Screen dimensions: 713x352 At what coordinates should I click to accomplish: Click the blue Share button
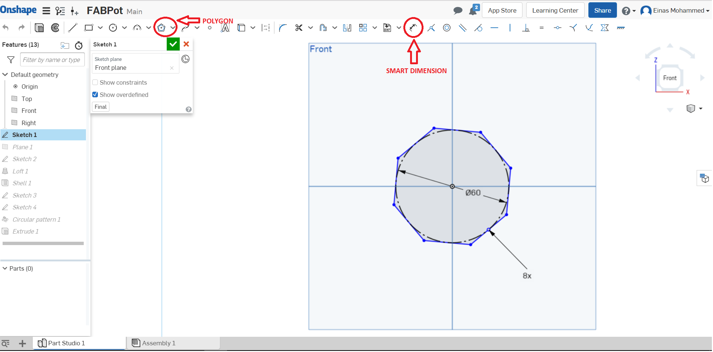[602, 10]
